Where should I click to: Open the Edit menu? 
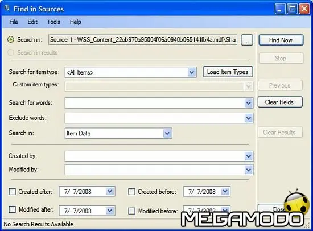[32, 22]
